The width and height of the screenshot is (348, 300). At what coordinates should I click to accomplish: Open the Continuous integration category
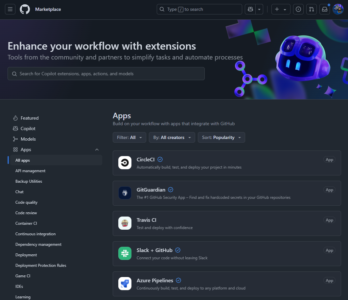(35, 234)
